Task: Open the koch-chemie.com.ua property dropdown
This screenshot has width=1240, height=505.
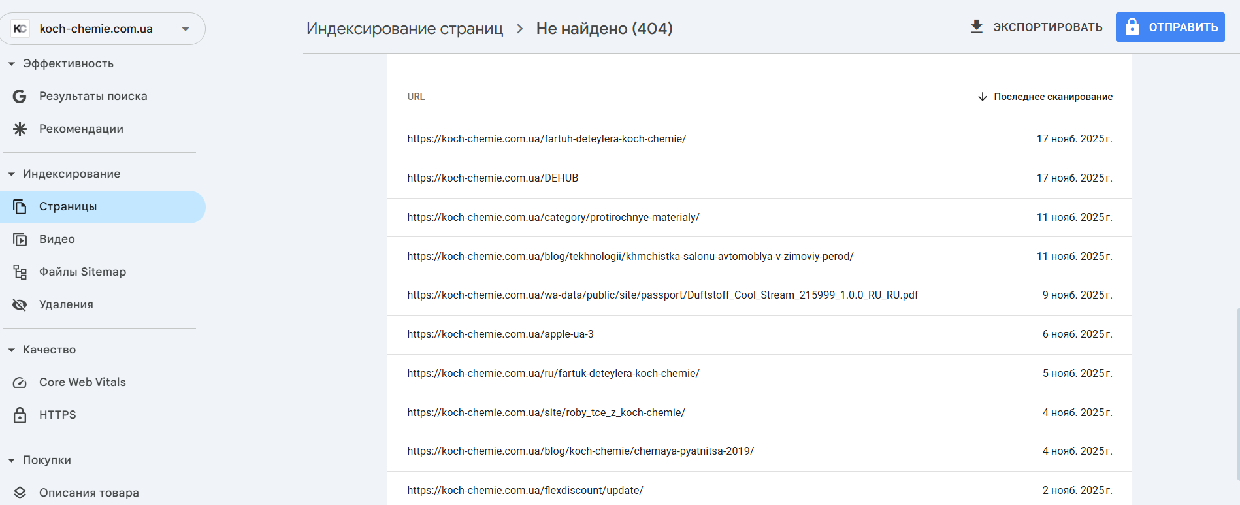Action: coord(103,29)
